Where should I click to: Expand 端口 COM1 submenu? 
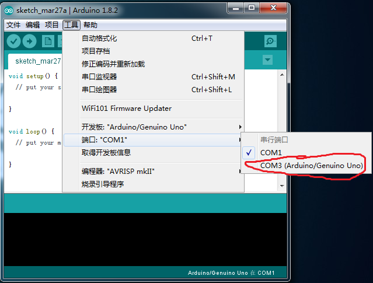pyautogui.click(x=153, y=140)
